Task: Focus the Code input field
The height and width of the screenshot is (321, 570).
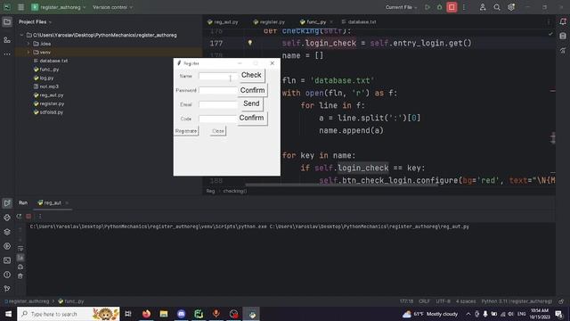Action: [x=218, y=119]
